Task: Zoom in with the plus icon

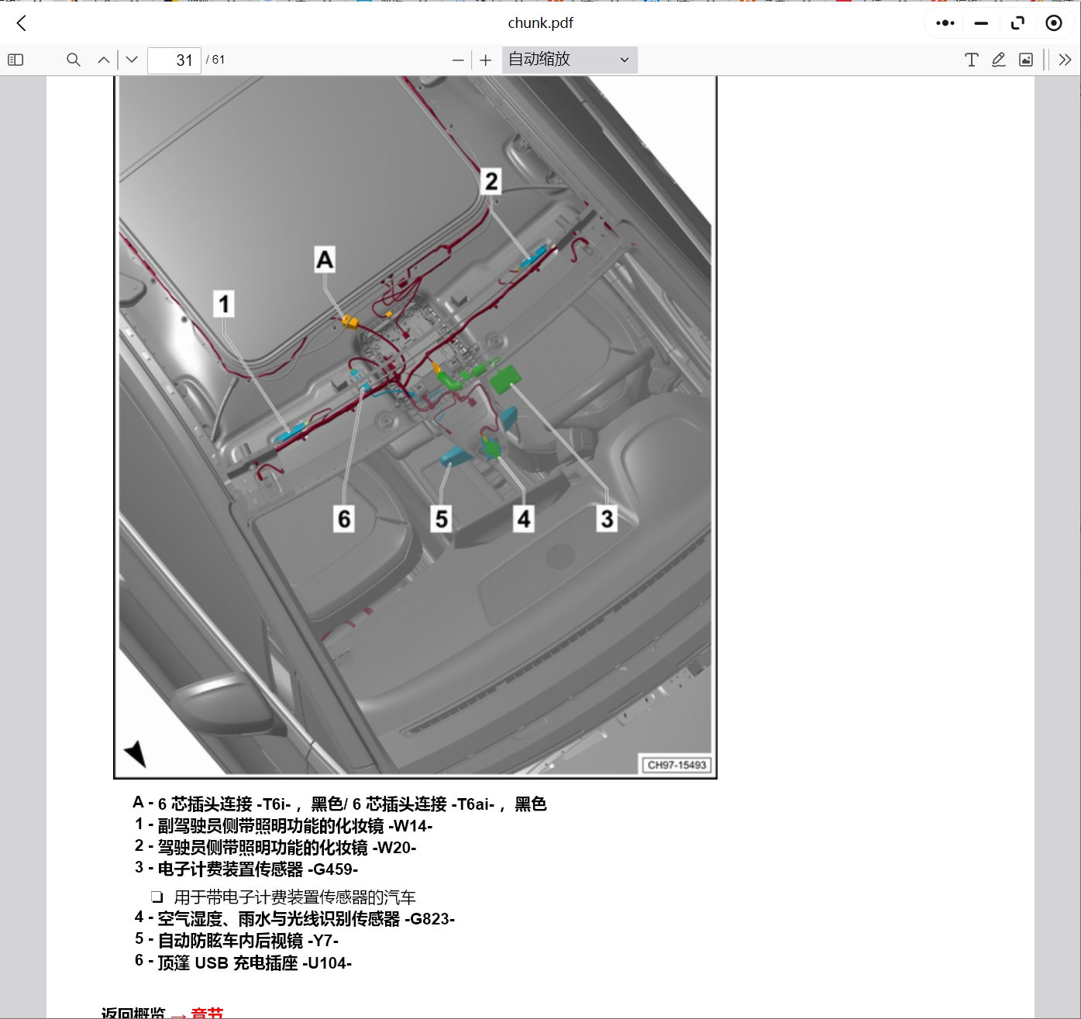Action: (x=485, y=60)
